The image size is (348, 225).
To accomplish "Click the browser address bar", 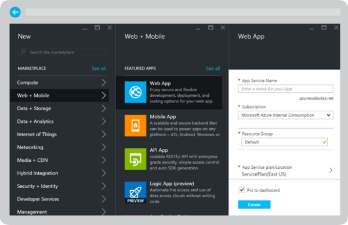I will [183, 12].
